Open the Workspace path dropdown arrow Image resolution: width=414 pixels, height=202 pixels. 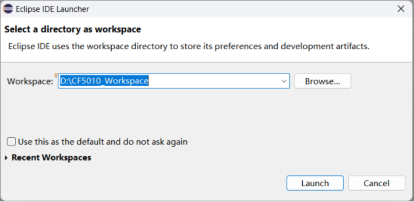pos(284,81)
